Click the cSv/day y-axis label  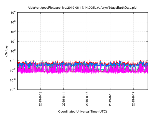[7, 51]
